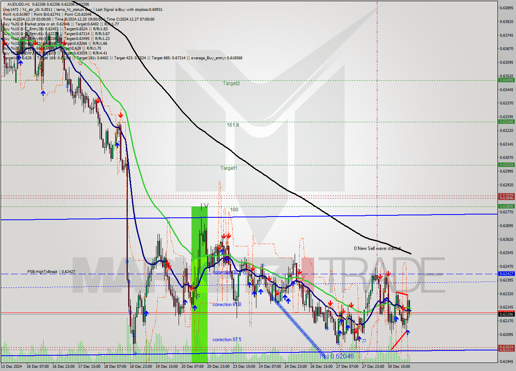This screenshot has height=371, width=516.
Task: Select the Target2 level label
Action: tap(231, 83)
